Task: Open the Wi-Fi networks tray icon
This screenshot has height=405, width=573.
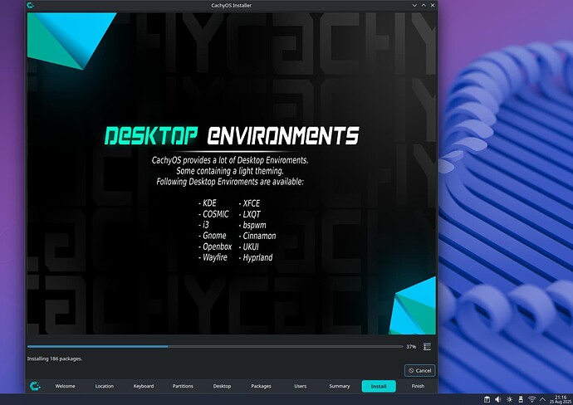Action: (532, 399)
